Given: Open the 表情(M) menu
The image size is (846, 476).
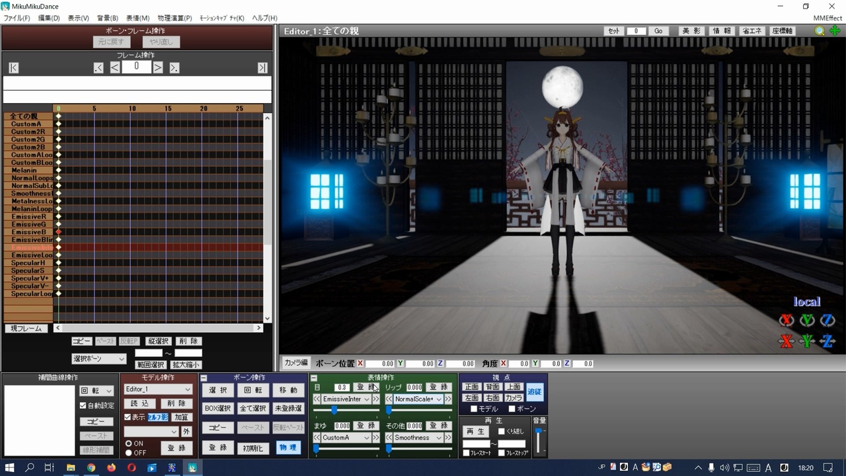Looking at the screenshot, I should (x=137, y=18).
